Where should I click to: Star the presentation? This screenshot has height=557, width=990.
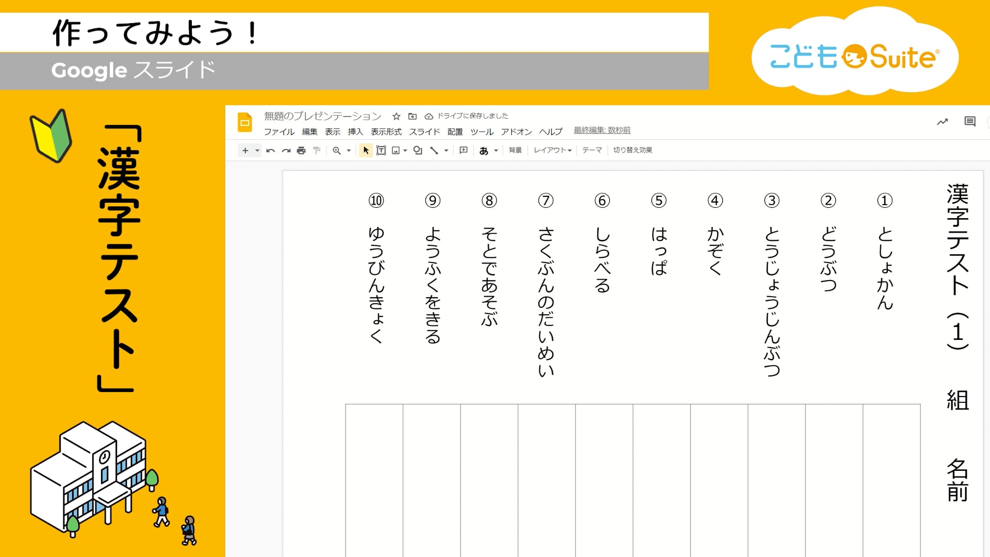coord(396,117)
